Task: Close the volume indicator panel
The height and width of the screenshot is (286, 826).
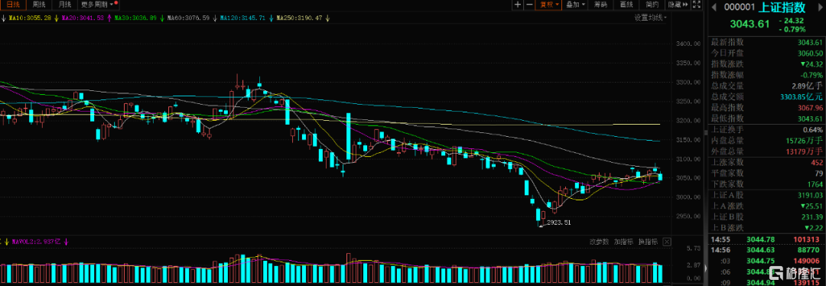Action: click(667, 242)
